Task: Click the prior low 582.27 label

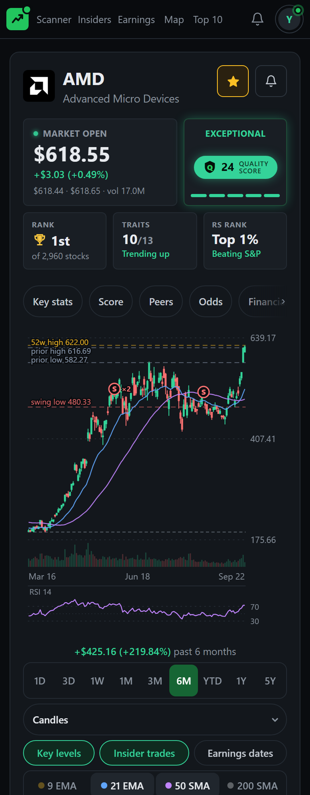Action: [59, 360]
